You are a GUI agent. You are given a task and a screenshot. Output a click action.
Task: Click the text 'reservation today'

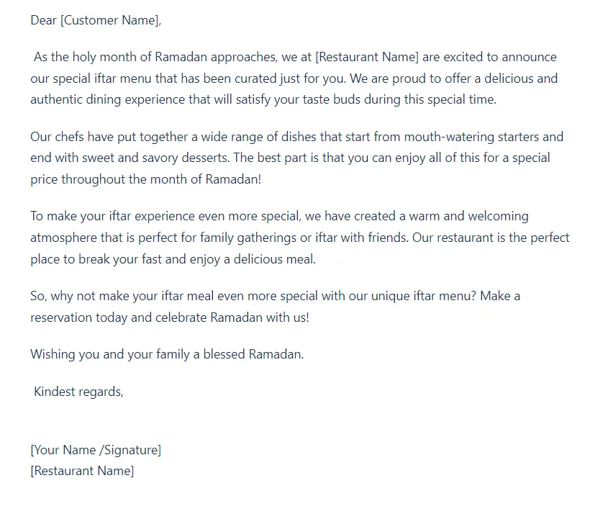click(x=78, y=317)
